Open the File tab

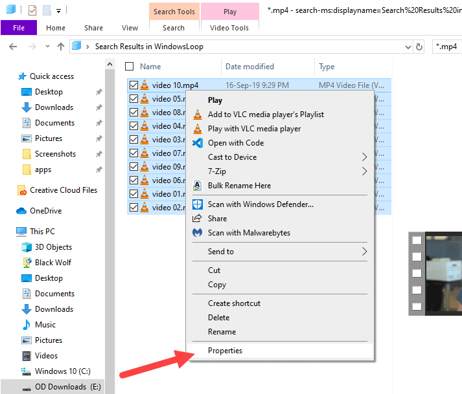pos(19,28)
